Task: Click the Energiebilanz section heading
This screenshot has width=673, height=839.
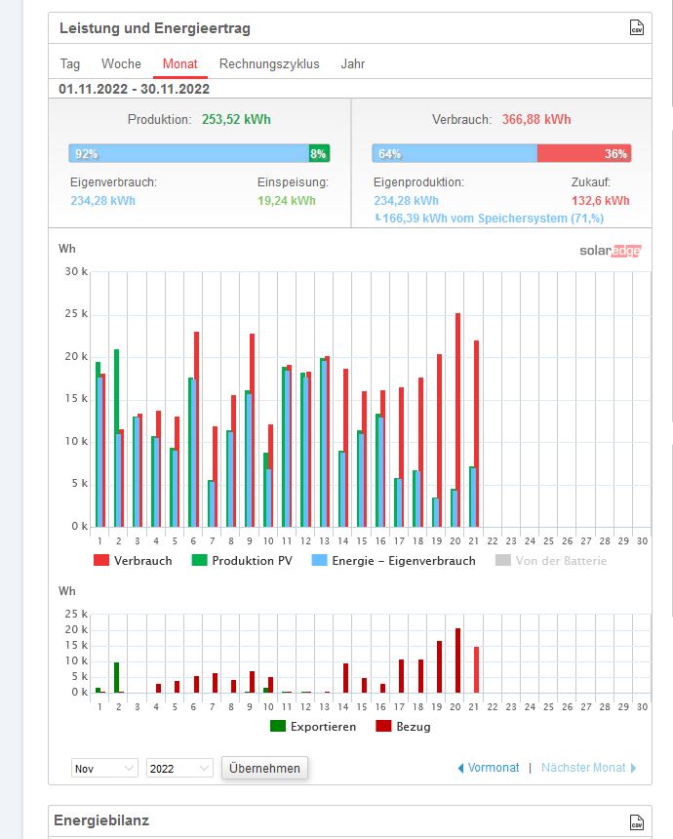Action: (x=101, y=820)
